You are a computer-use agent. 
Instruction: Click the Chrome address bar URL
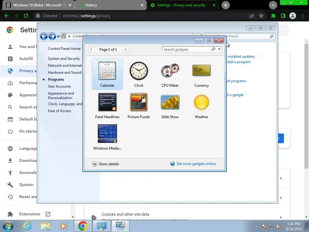coord(86,16)
